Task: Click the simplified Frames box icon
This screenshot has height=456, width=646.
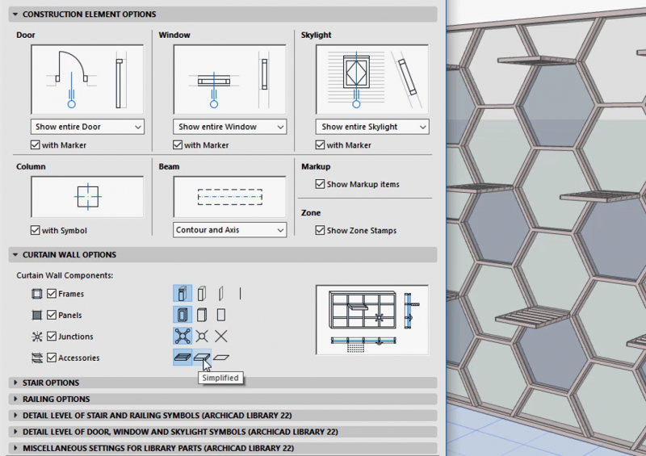Action: click(202, 294)
